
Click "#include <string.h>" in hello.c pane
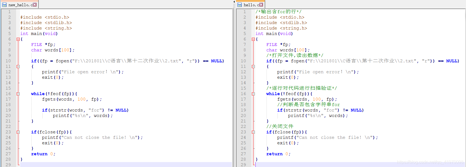click(281, 28)
